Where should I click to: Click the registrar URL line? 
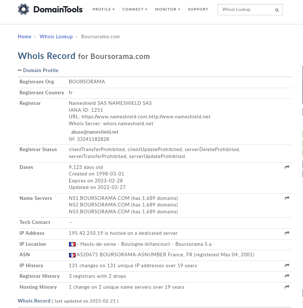139,117
